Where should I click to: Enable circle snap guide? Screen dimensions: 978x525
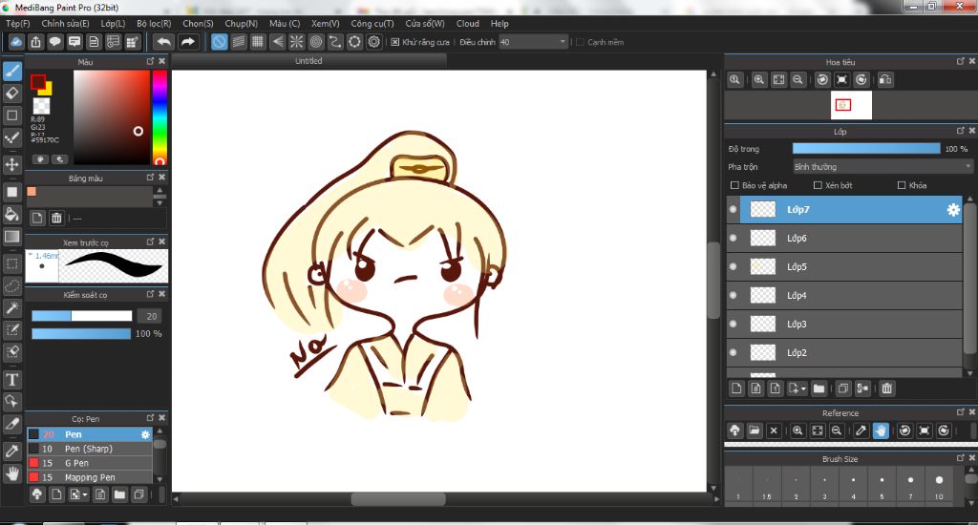coord(316,42)
